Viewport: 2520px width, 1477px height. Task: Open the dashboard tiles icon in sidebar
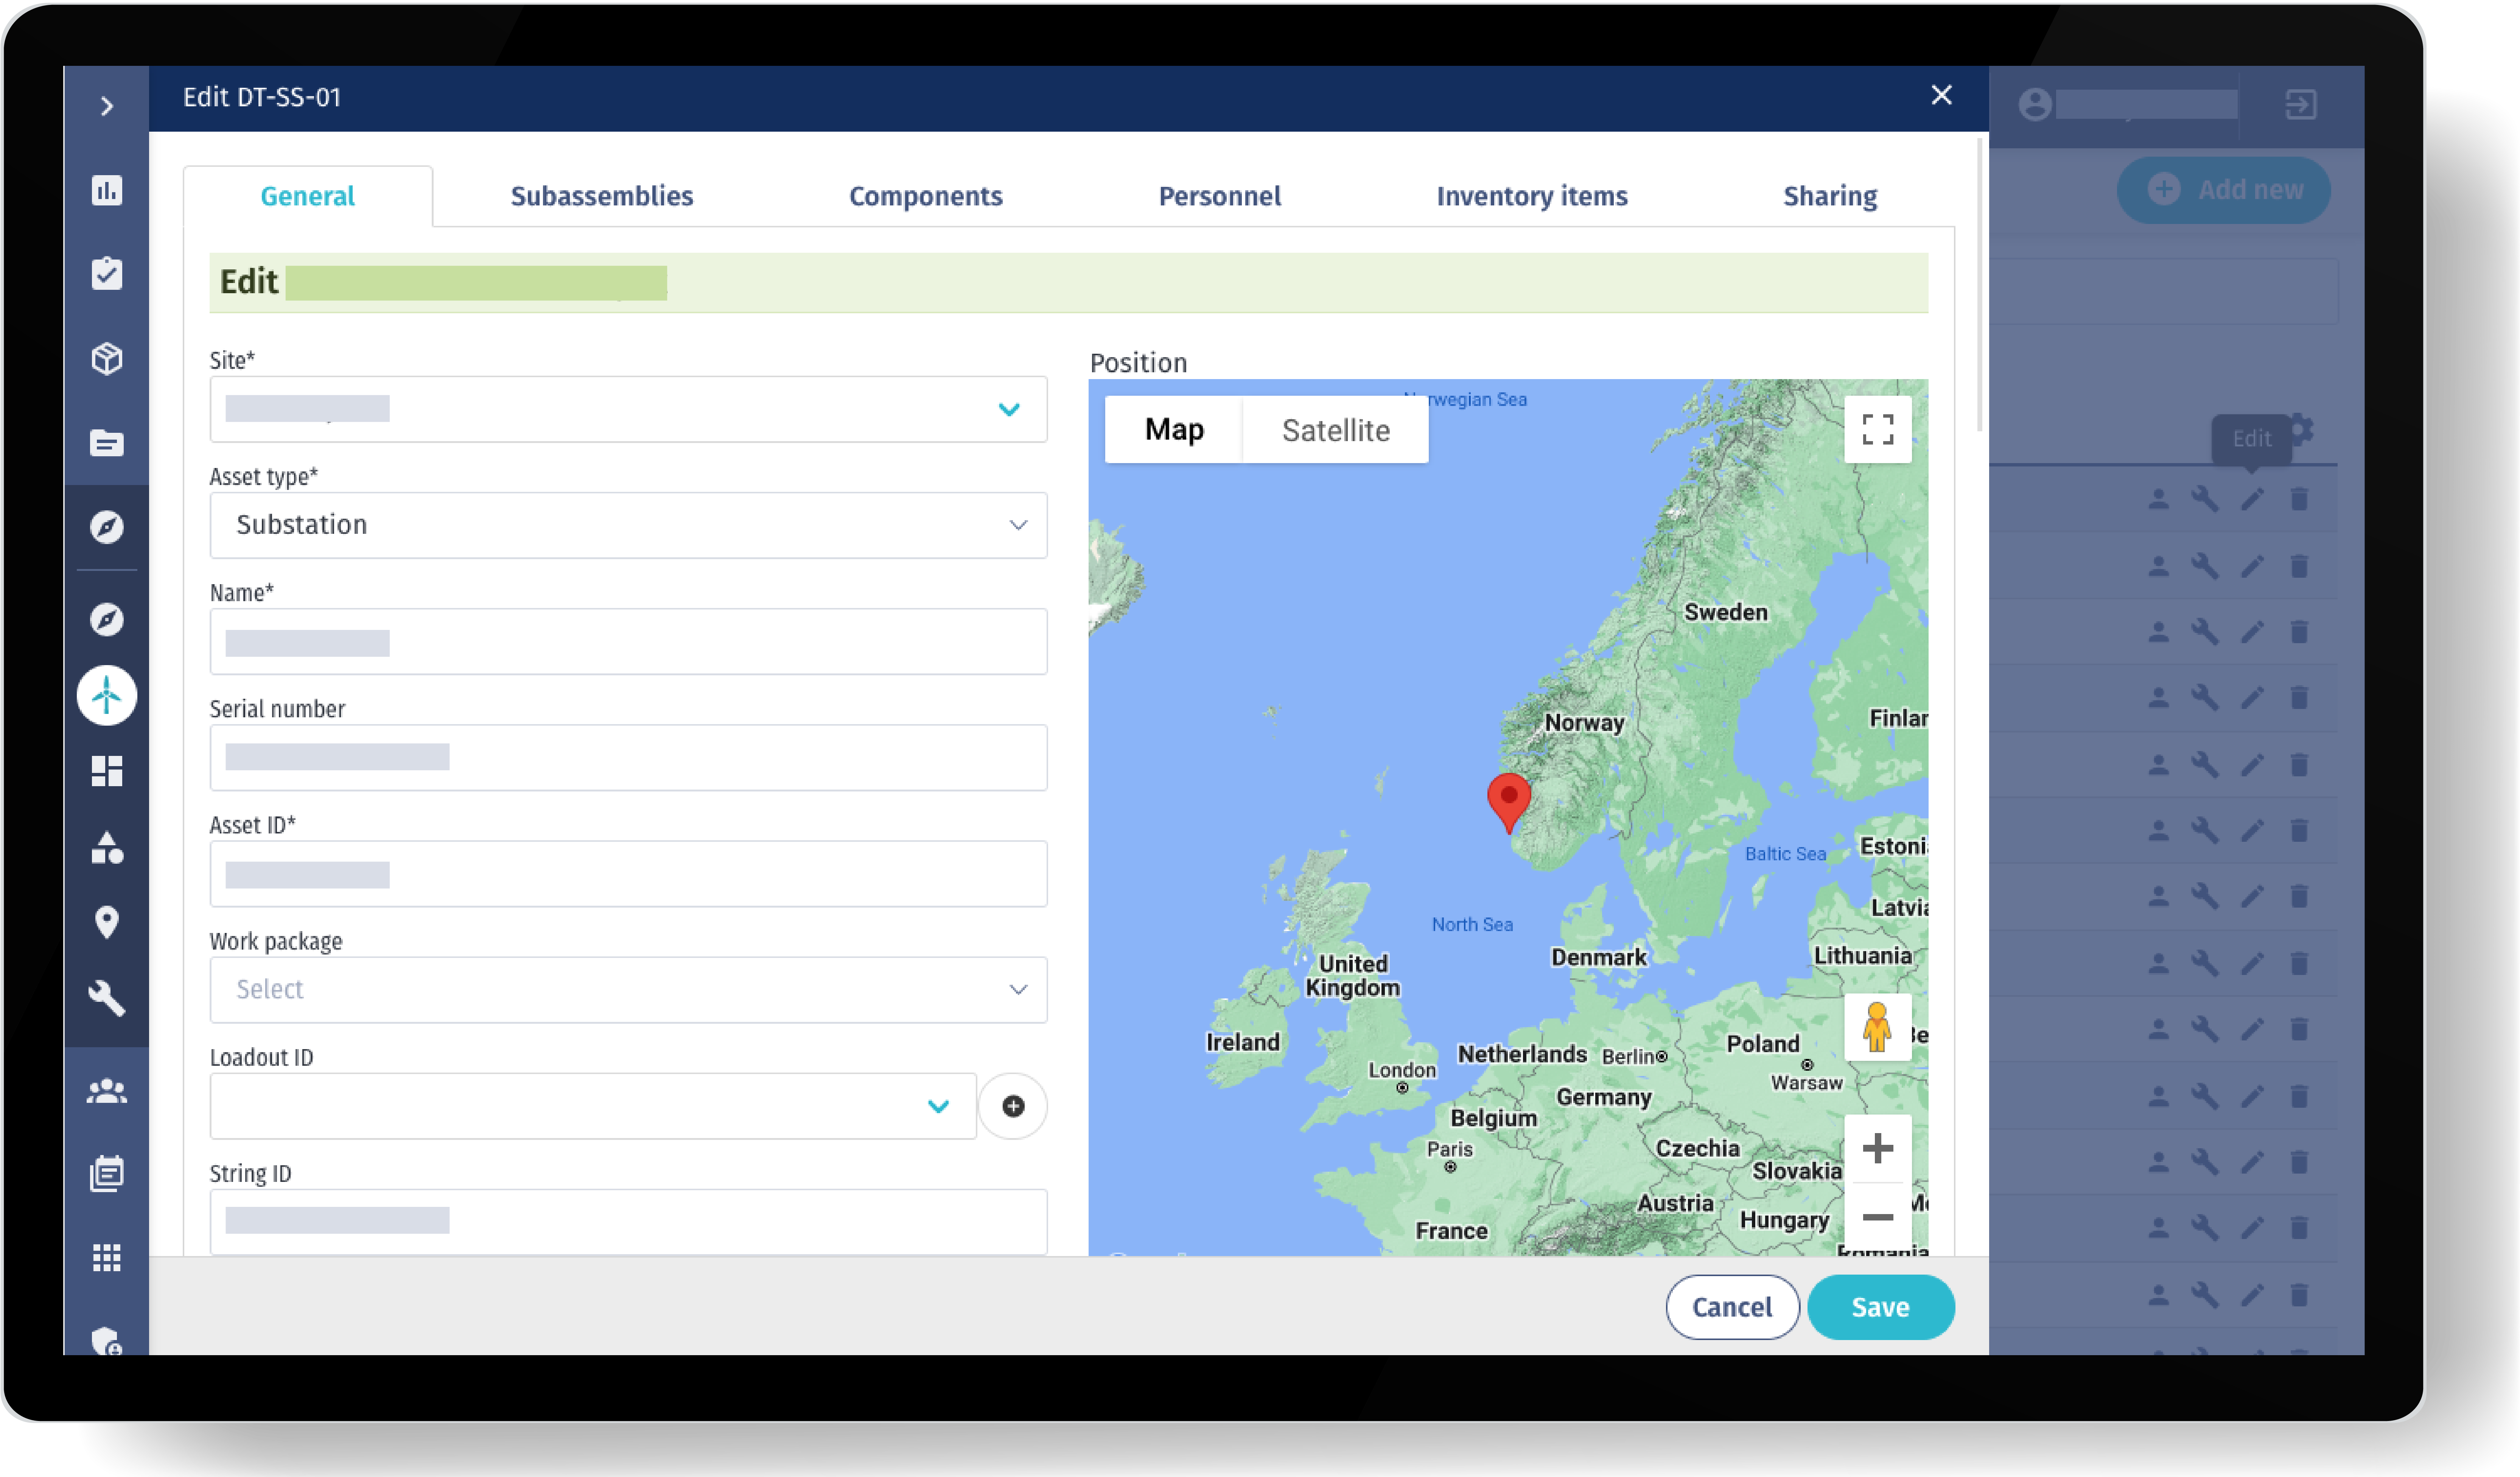point(107,771)
